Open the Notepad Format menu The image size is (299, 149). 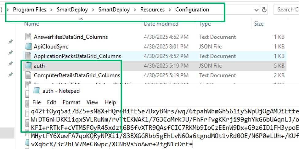click(71, 102)
